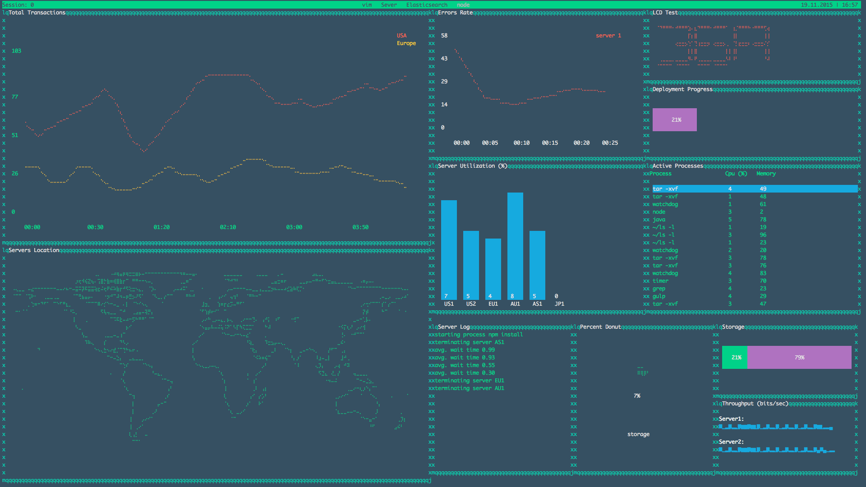This screenshot has width=866, height=487.
Task: Click the Errors Rate panel title
Action: (x=455, y=13)
